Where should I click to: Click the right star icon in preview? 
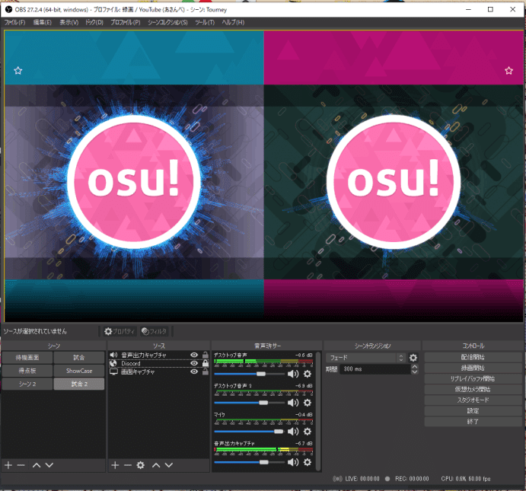tap(509, 71)
